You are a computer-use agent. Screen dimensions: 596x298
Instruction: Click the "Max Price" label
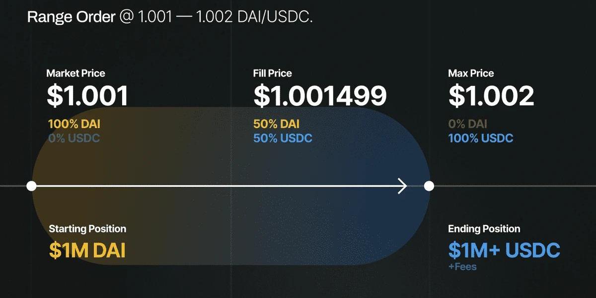[471, 73]
